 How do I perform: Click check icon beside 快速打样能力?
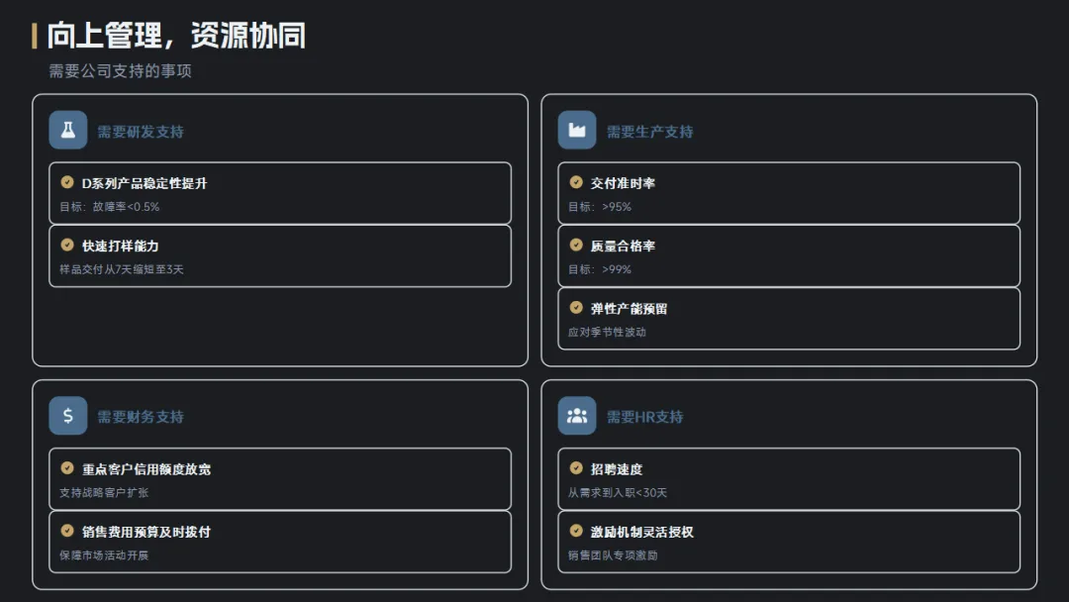click(x=67, y=245)
